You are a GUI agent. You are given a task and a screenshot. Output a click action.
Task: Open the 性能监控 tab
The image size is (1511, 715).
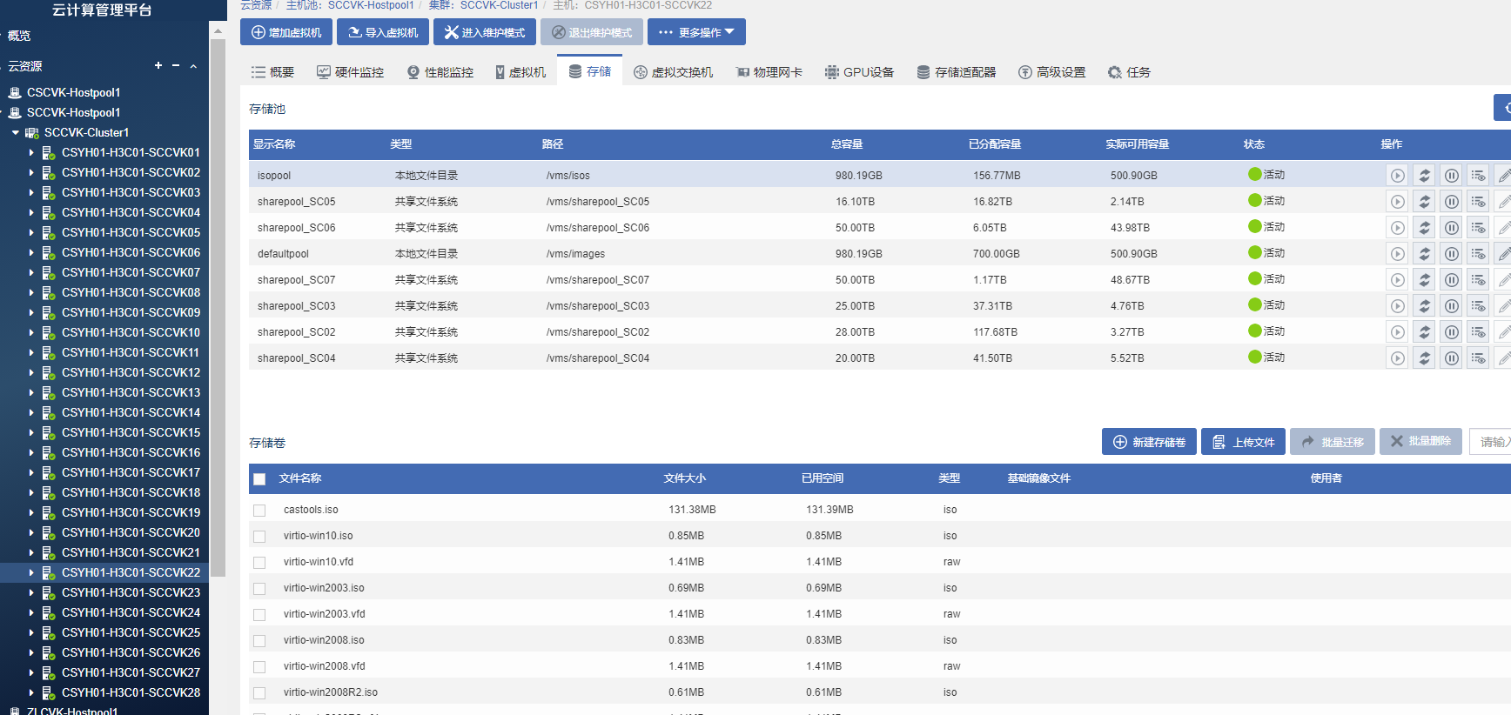(440, 72)
